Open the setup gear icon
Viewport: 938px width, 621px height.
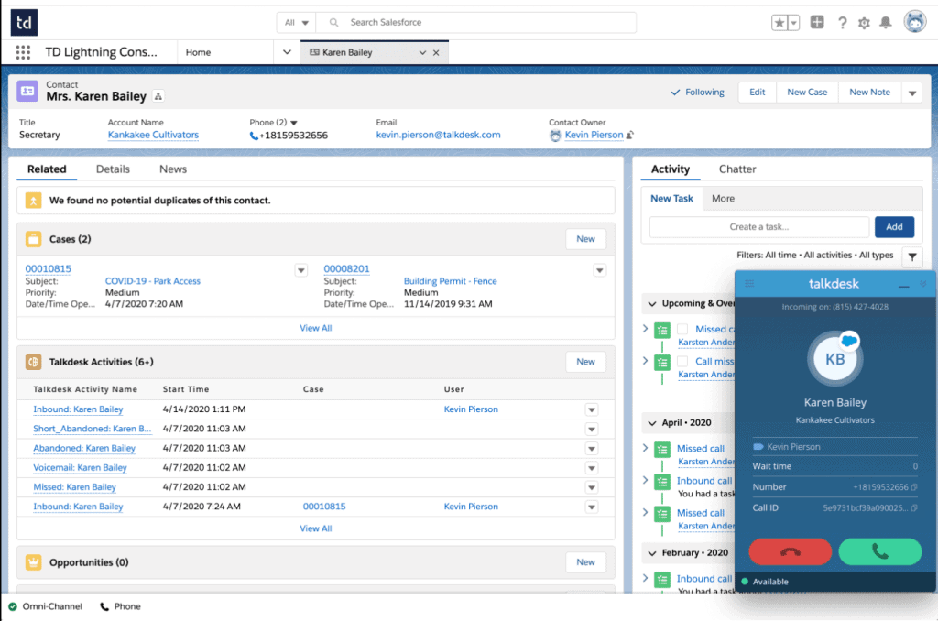coord(864,23)
